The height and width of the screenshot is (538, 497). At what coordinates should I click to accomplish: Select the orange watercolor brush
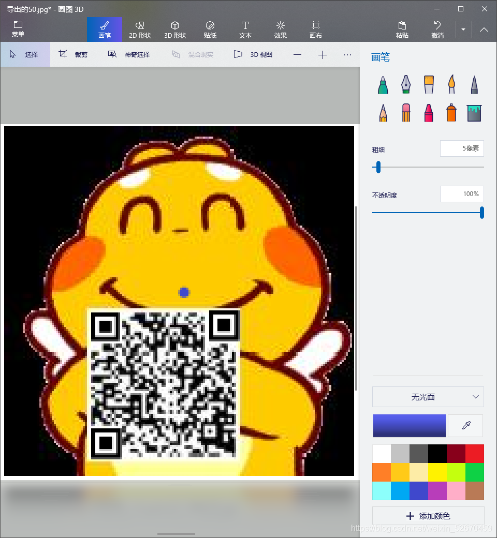pyautogui.click(x=451, y=84)
